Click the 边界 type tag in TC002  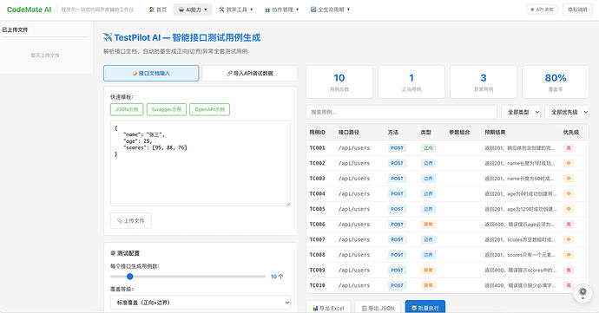click(x=428, y=163)
